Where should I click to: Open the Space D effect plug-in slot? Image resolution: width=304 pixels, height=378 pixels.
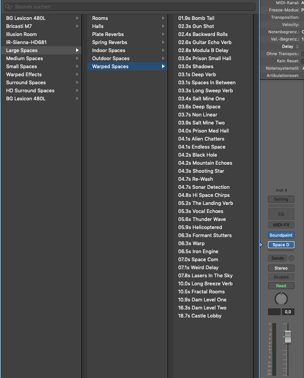[x=281, y=245]
